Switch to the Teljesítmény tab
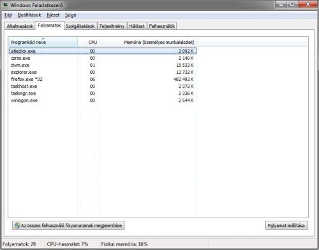Image resolution: width=319 pixels, height=250 pixels. coord(112,26)
